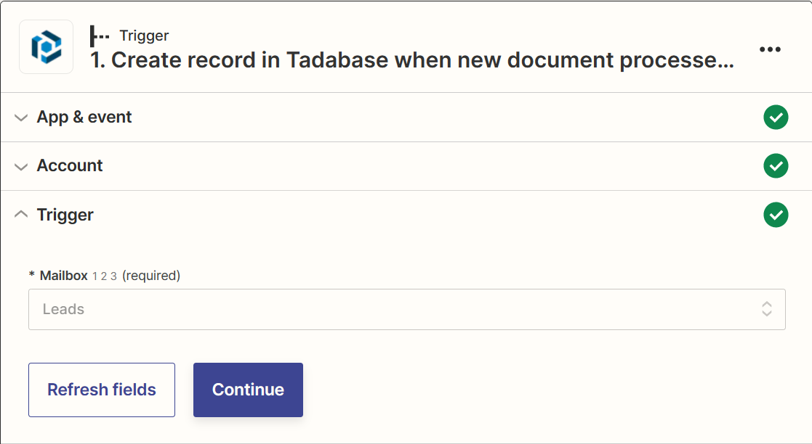Open the Leads mailbox dropdown
The width and height of the screenshot is (812, 444).
click(x=406, y=309)
